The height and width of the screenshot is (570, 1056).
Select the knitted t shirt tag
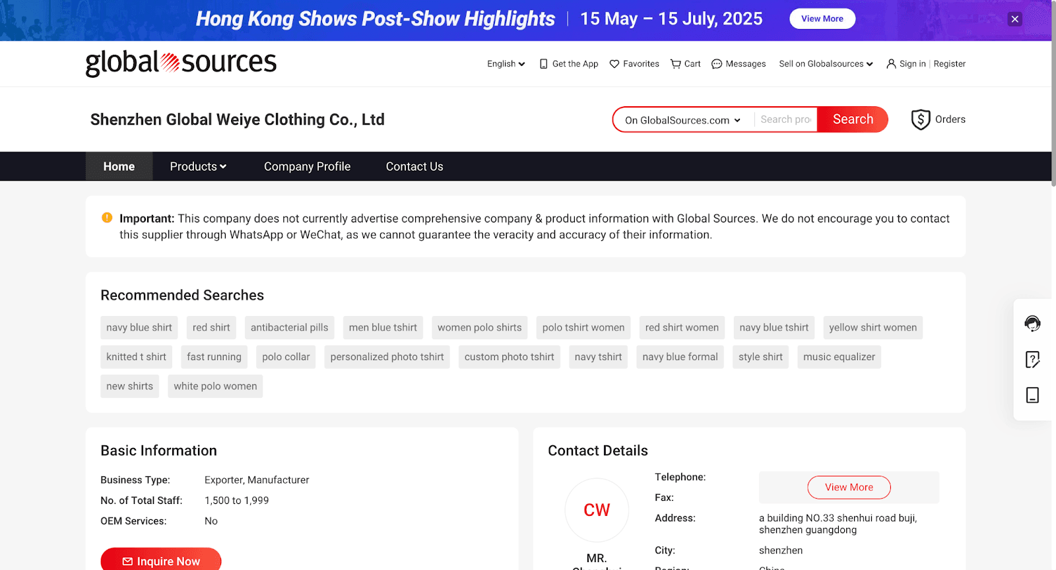(136, 357)
